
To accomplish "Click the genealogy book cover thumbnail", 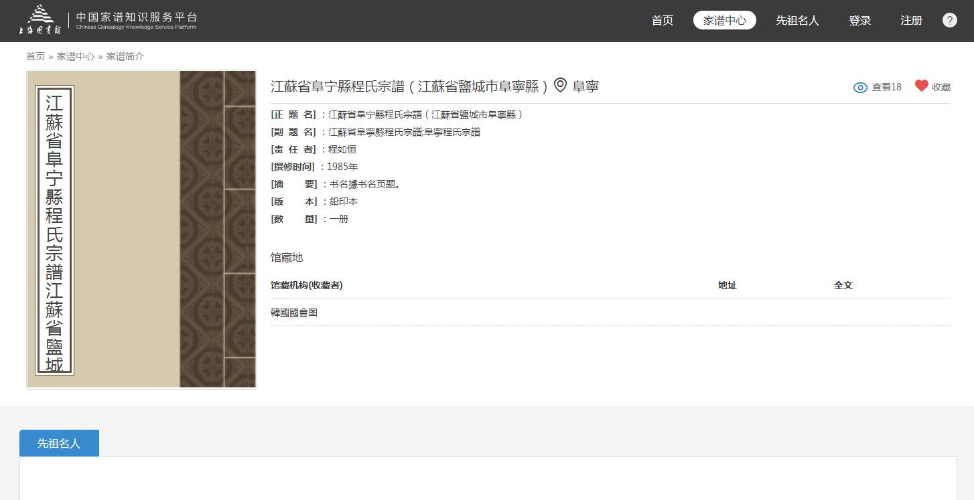I will tap(141, 229).
